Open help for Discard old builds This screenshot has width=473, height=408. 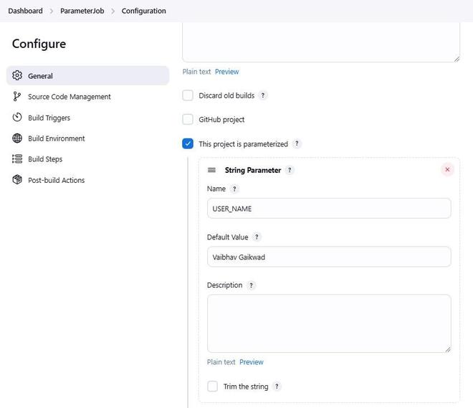(263, 95)
